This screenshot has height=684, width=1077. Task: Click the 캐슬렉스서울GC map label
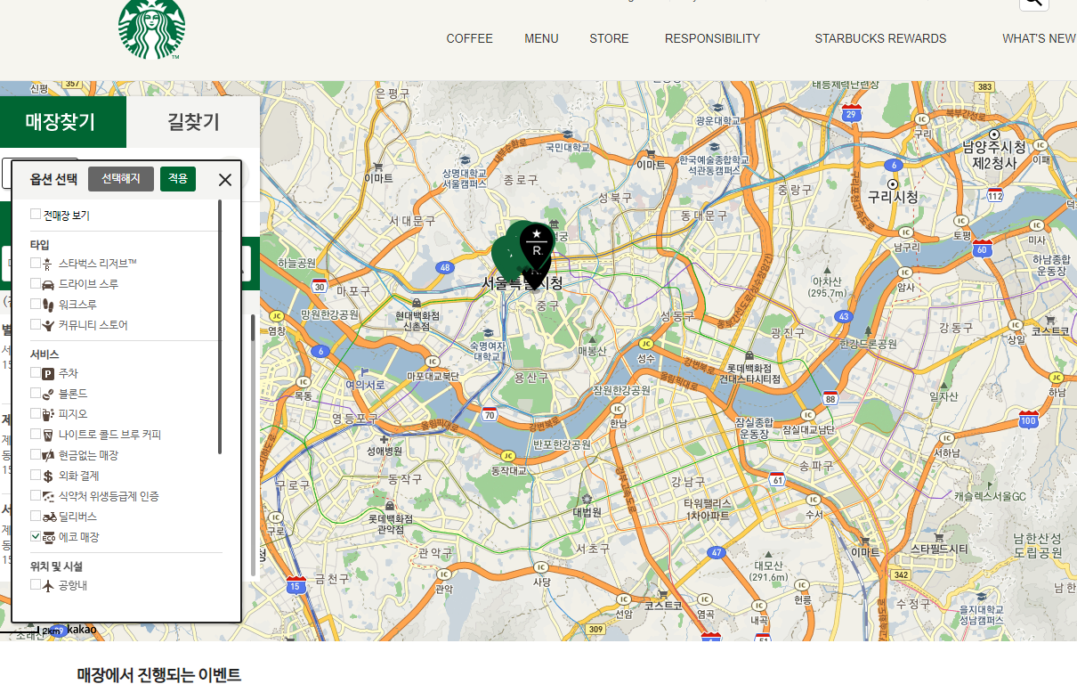click(990, 496)
